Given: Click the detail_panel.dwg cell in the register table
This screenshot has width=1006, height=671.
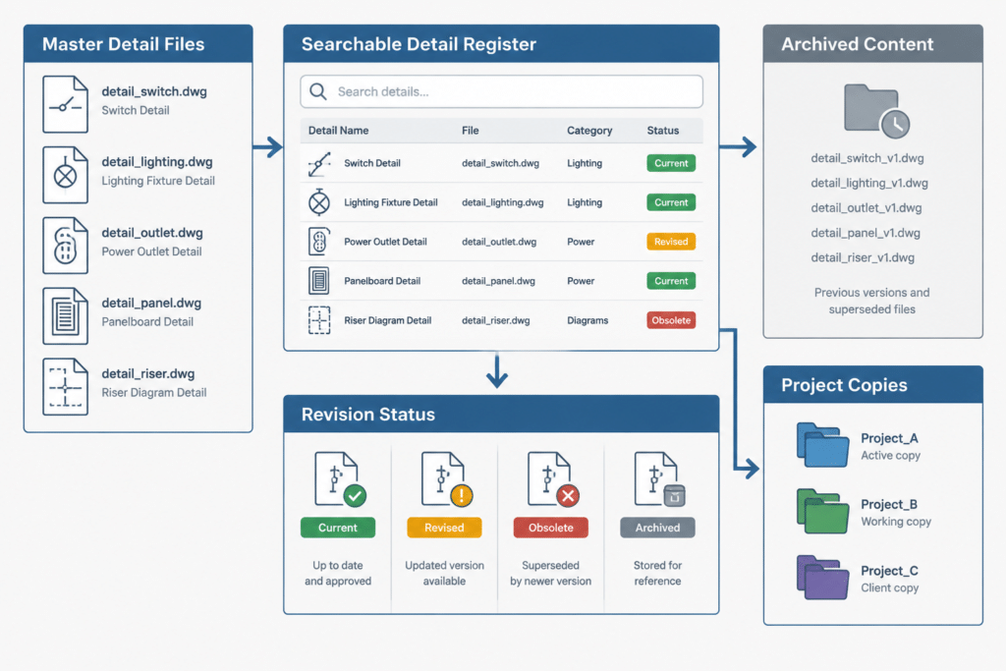Looking at the screenshot, I should (498, 280).
